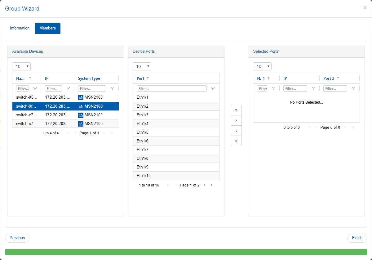Jump to last page of Device Ports
Viewport: 372px width, 260px height.
tap(212, 185)
